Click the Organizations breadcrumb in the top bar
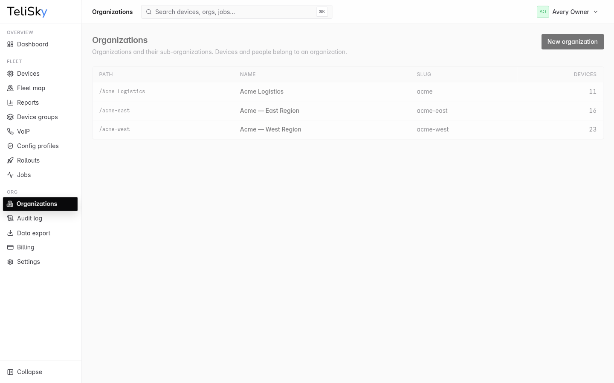Image resolution: width=614 pixels, height=383 pixels. [113, 12]
